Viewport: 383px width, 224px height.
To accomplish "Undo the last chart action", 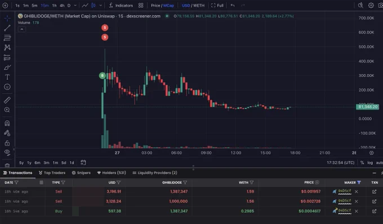I will point(233,6).
